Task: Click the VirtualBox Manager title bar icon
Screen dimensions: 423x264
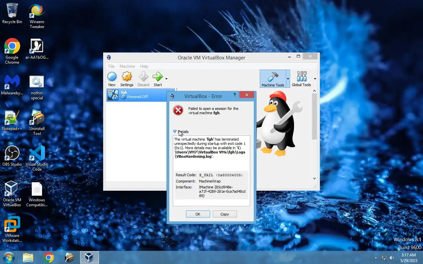Action: [109, 57]
